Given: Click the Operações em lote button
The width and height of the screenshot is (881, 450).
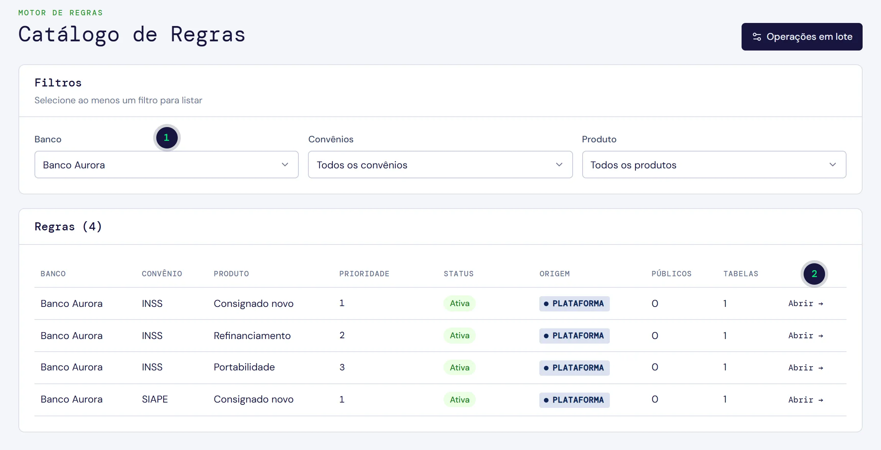Looking at the screenshot, I should (x=802, y=37).
